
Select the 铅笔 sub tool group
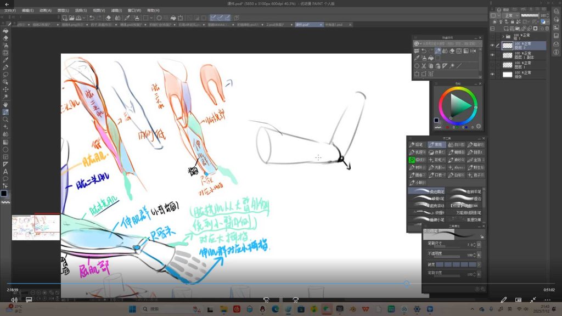tap(417, 145)
